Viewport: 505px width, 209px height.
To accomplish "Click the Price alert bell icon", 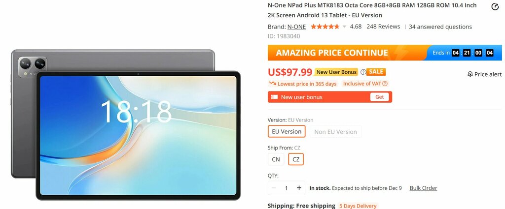I will pos(470,74).
